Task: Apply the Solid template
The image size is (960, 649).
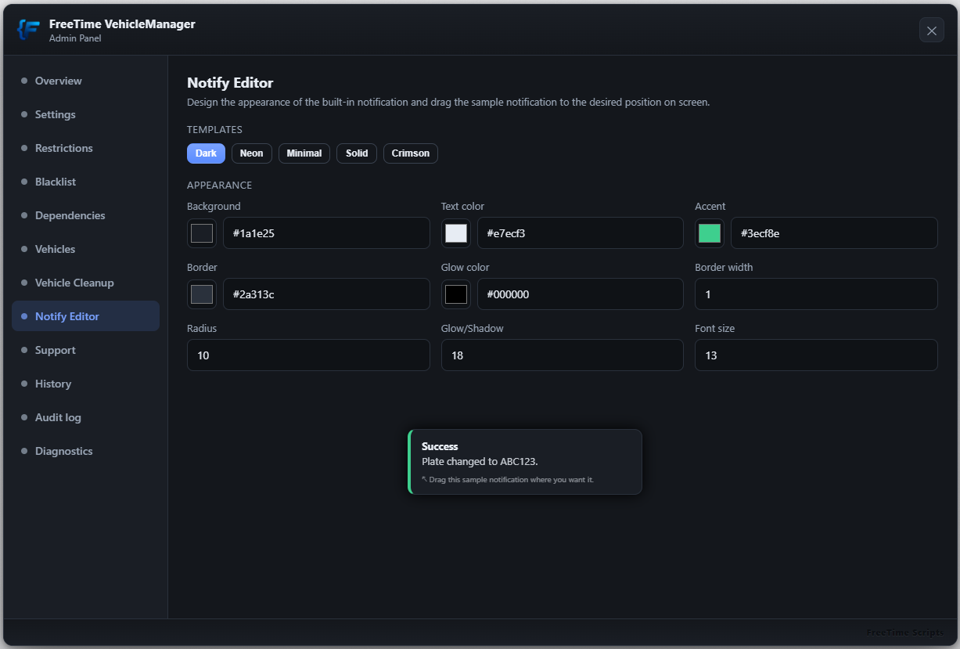Action: tap(357, 153)
